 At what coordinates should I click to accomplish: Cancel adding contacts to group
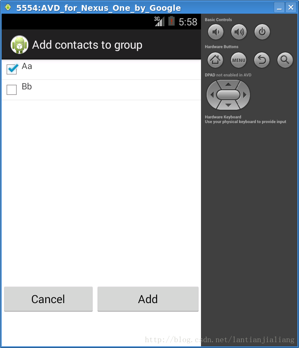coord(48,299)
